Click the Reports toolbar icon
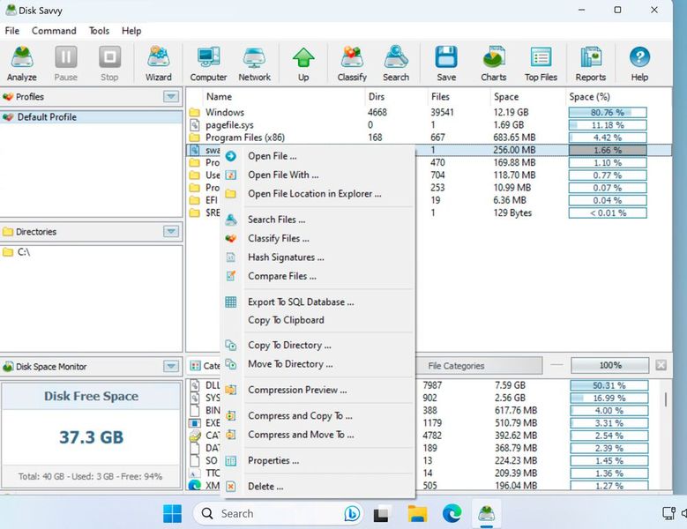The image size is (687, 529). click(591, 64)
